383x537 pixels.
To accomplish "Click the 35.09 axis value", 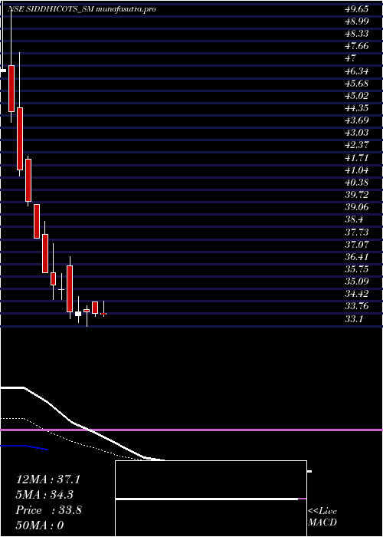I will pos(356,282).
